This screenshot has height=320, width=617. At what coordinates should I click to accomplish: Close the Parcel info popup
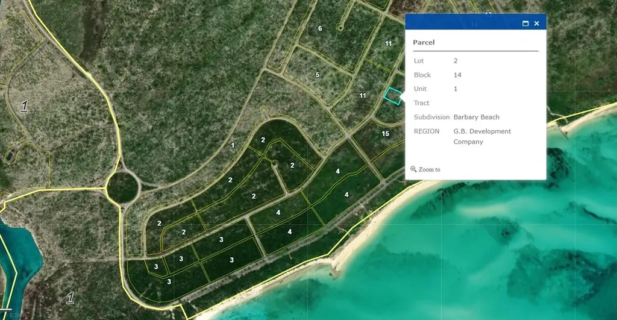536,24
